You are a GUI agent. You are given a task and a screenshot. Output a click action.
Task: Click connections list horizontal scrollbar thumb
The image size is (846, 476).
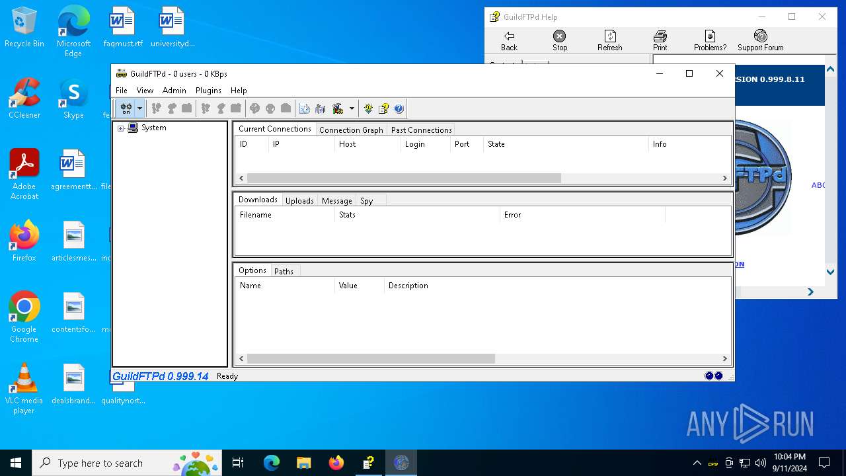pyautogui.click(x=404, y=178)
